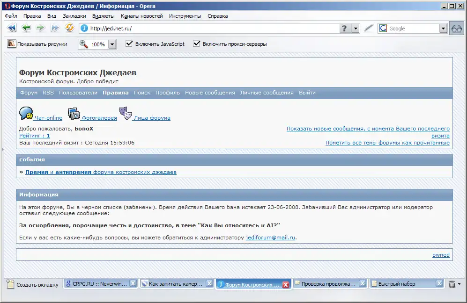
Task: Expand the address bar history dropdown
Action: pos(356,29)
